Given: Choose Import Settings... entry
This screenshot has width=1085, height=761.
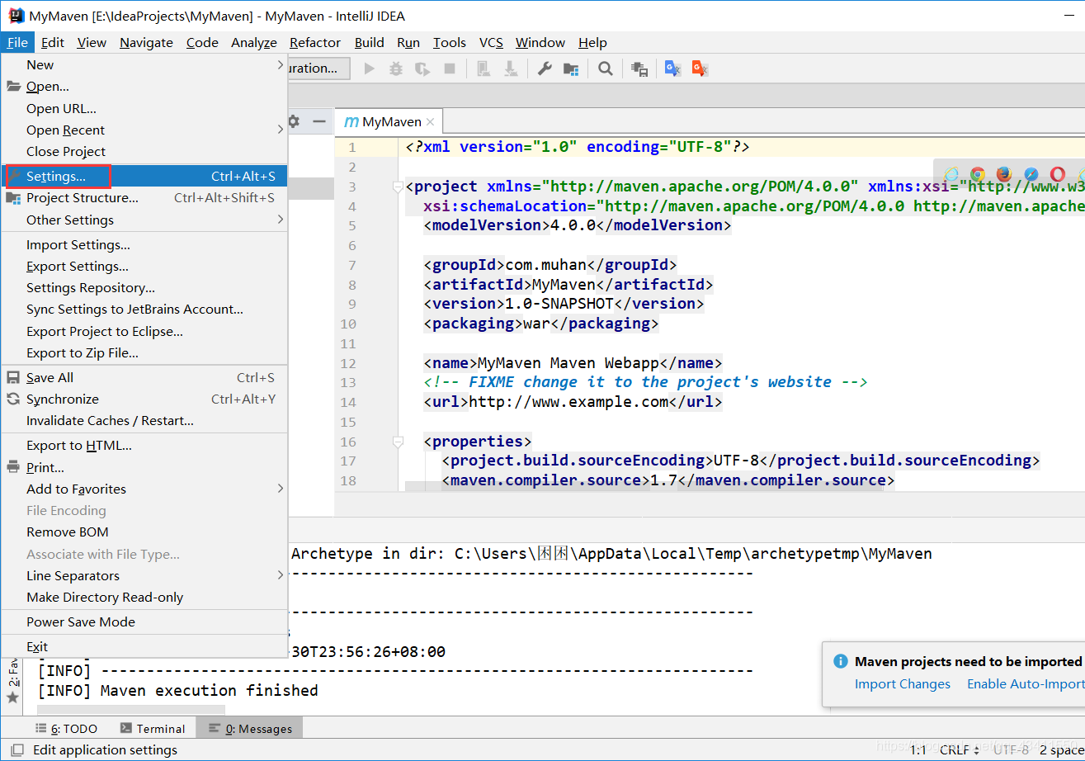Looking at the screenshot, I should click(x=144, y=244).
